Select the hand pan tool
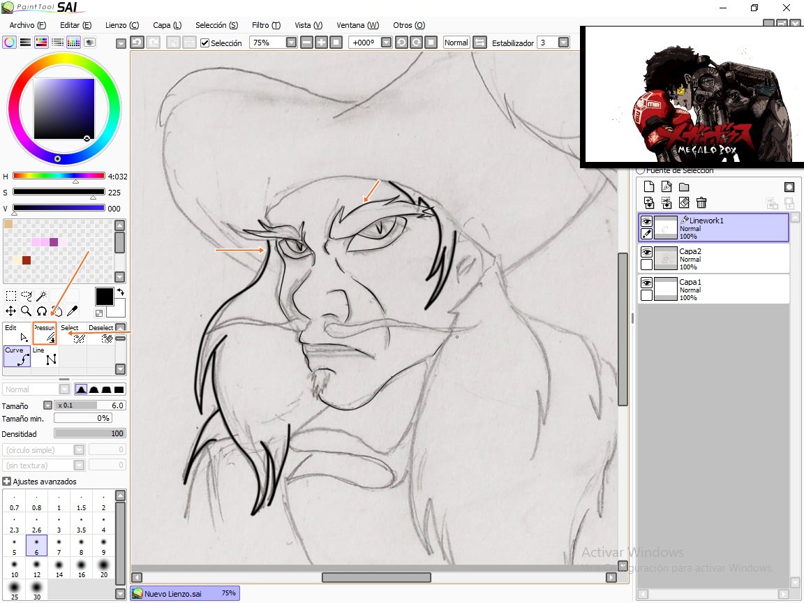 (57, 311)
